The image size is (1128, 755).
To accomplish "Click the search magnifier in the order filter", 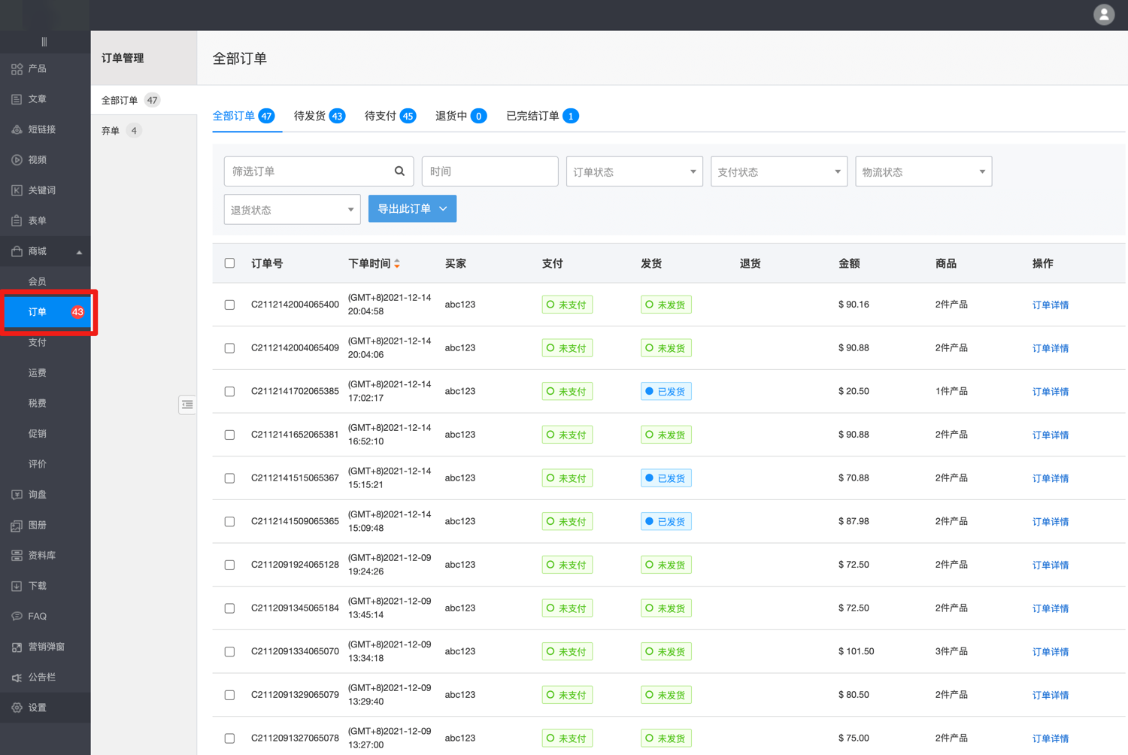I will pos(399,171).
